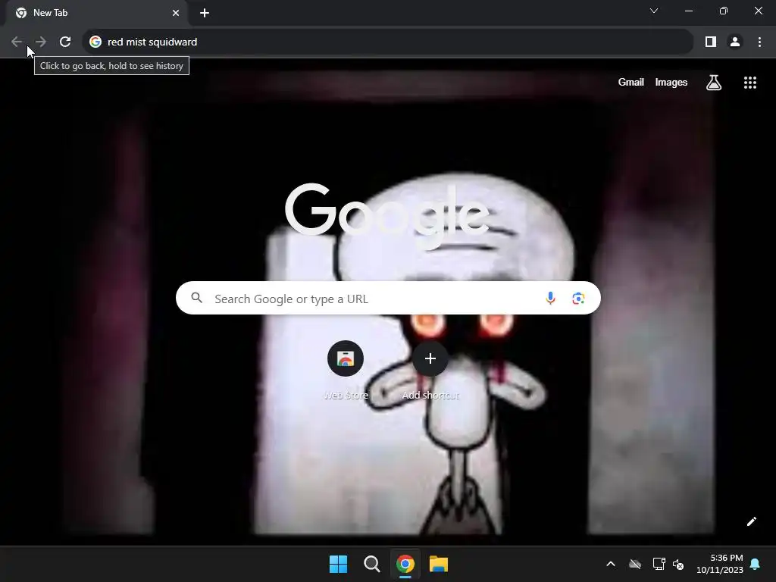Open Search Labs flask icon

point(714,83)
